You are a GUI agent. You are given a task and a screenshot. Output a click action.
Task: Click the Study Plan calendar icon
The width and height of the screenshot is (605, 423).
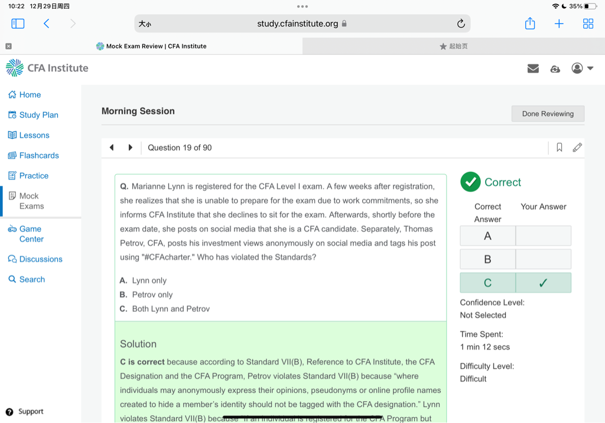point(12,115)
